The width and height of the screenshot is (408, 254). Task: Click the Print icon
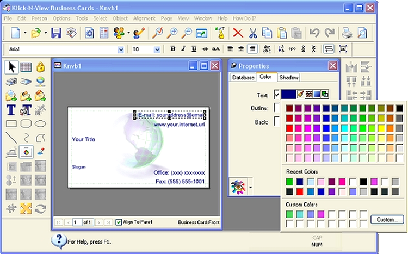coord(347,33)
